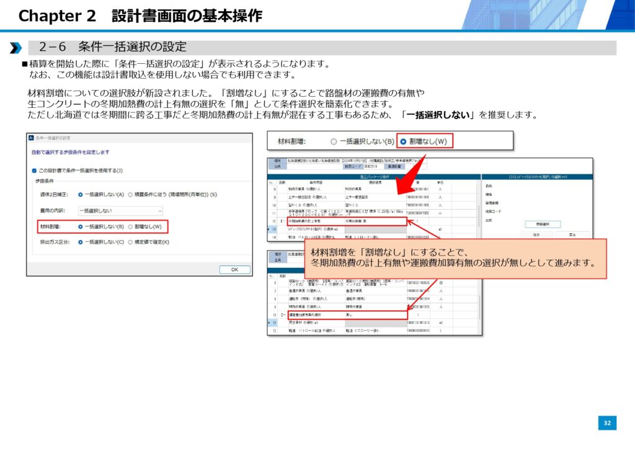Select 排出ガス区分 '規定値で確定(K)' radio

[131, 242]
